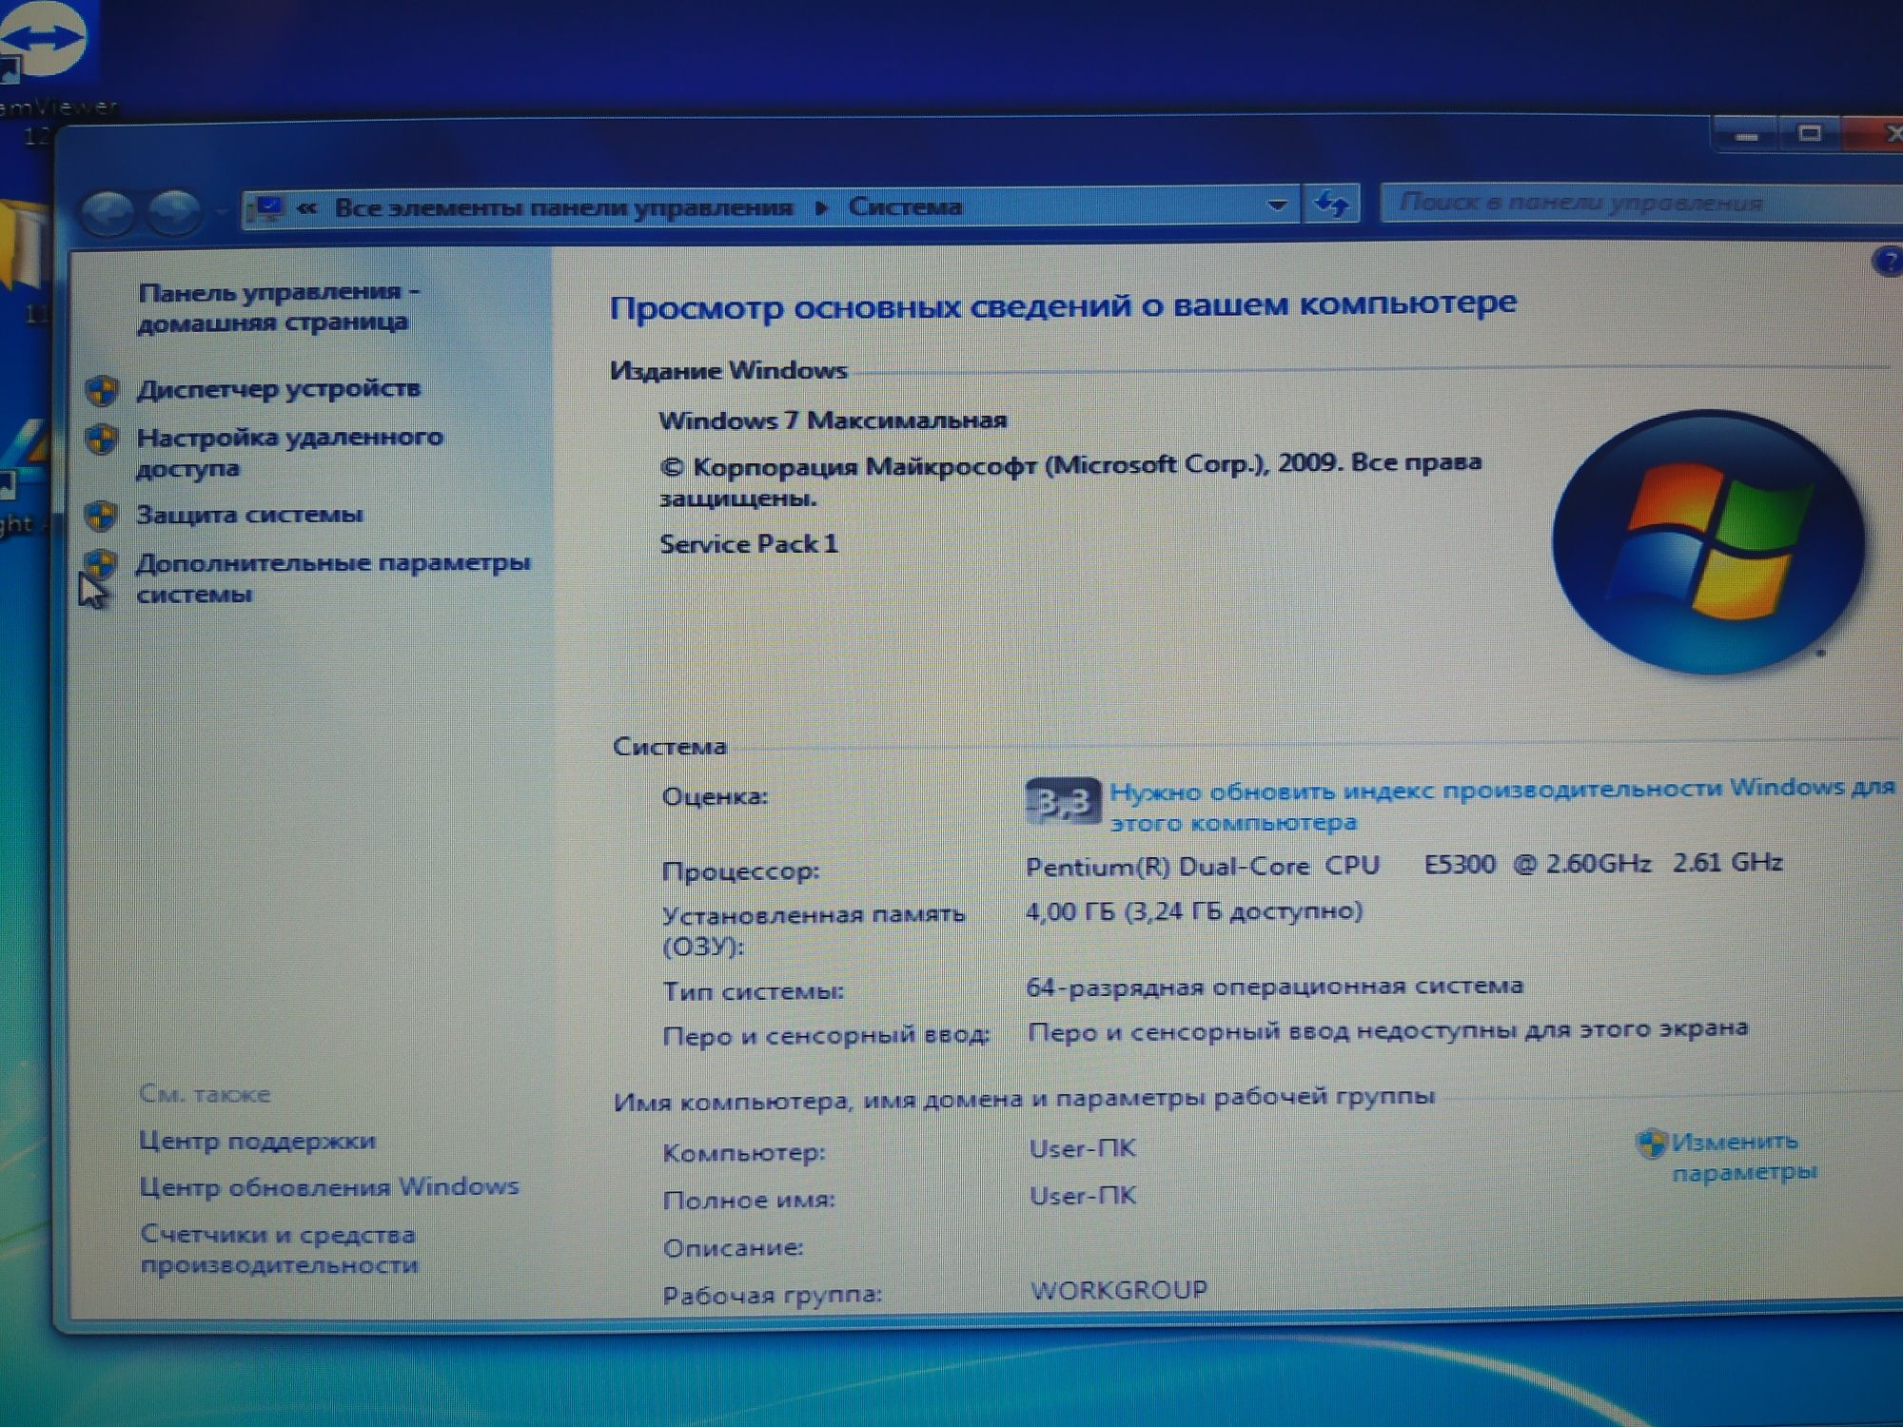Click the 3,3 performance rating badge

click(x=1063, y=802)
